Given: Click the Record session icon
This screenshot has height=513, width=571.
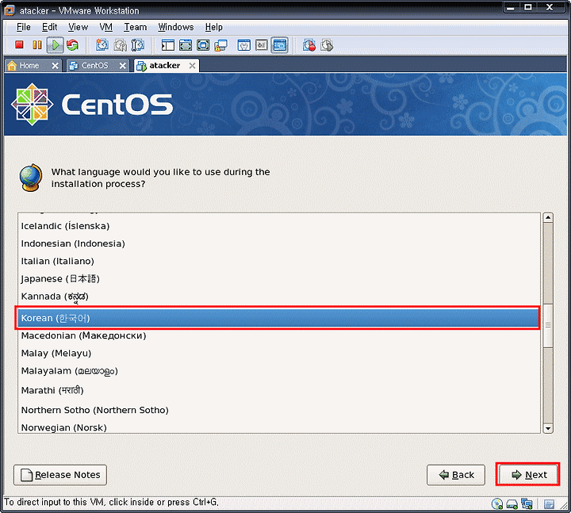Looking at the screenshot, I should [309, 45].
